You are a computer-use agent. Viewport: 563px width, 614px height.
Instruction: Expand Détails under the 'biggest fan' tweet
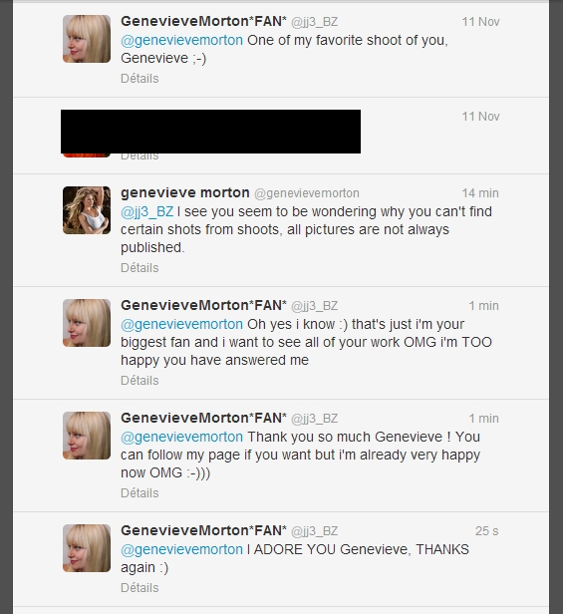[140, 381]
